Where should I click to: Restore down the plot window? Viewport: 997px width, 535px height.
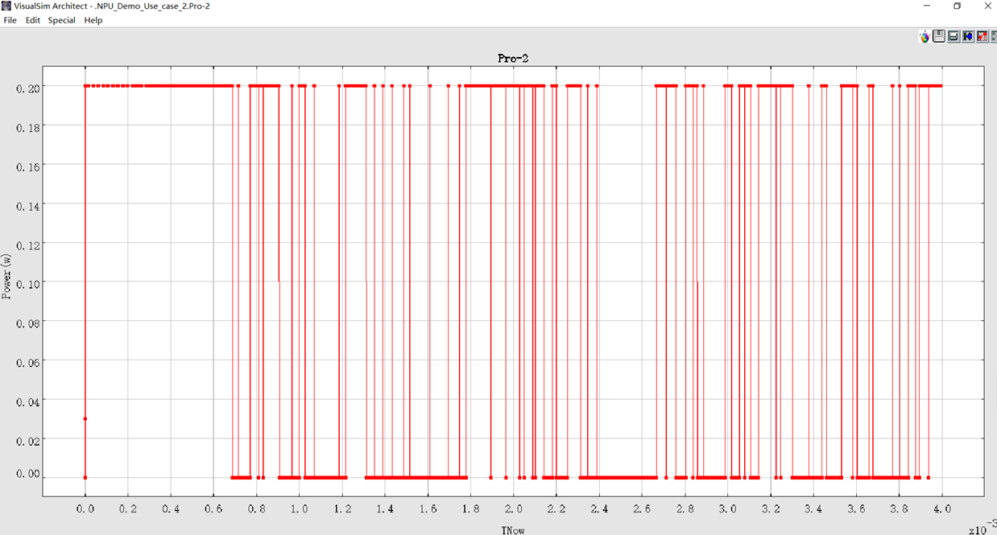tap(957, 6)
